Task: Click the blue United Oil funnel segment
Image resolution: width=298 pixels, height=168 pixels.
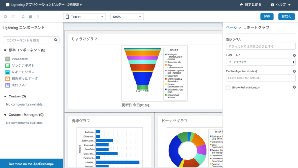Action: coord(142,79)
